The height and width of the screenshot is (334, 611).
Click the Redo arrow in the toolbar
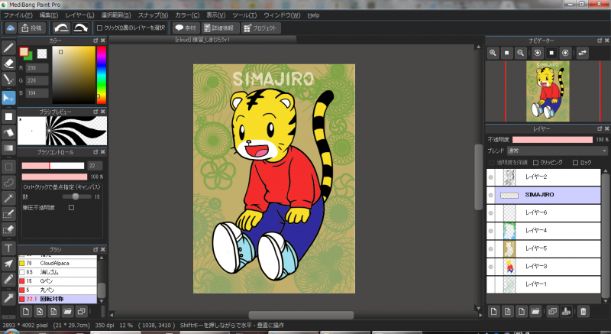pos(81,28)
